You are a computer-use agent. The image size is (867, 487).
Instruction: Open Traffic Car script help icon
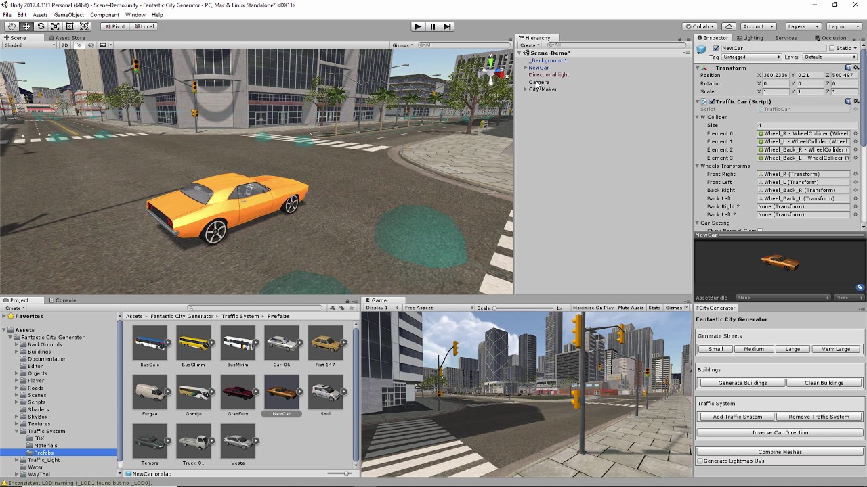click(848, 101)
